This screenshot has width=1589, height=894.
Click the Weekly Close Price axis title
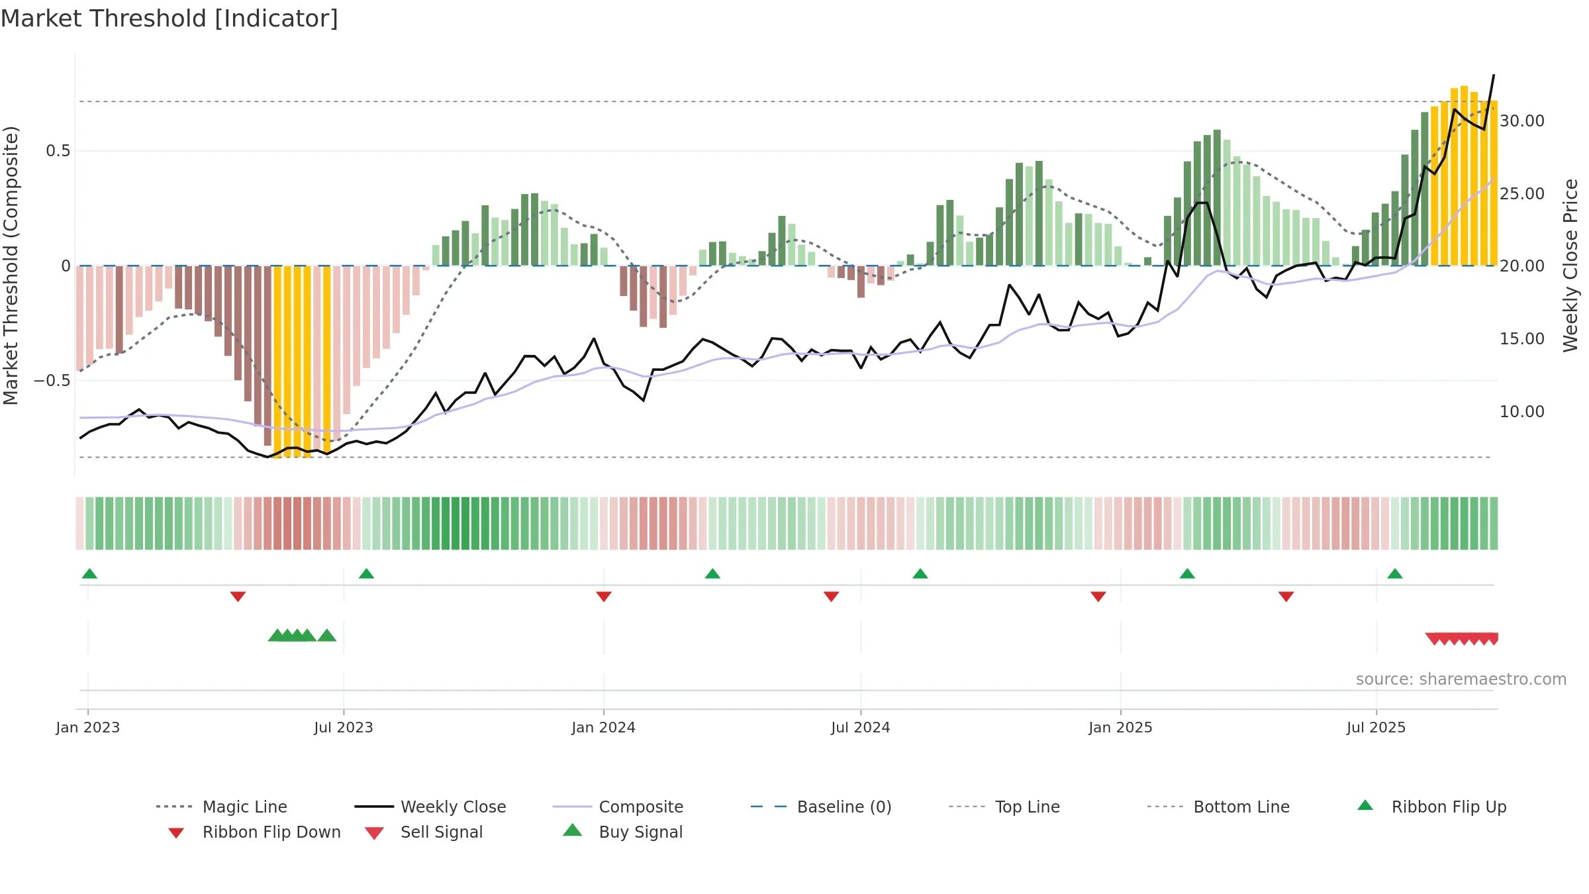[1570, 266]
